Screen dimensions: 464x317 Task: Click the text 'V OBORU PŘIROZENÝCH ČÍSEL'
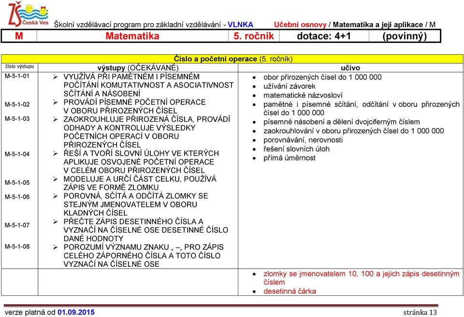120,111
